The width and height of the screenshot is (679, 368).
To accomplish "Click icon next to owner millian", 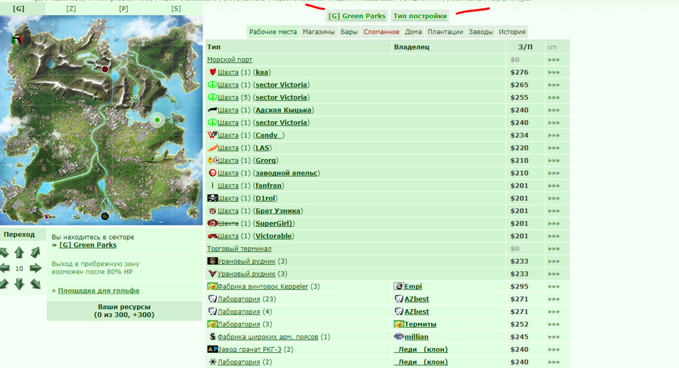I will coord(399,337).
